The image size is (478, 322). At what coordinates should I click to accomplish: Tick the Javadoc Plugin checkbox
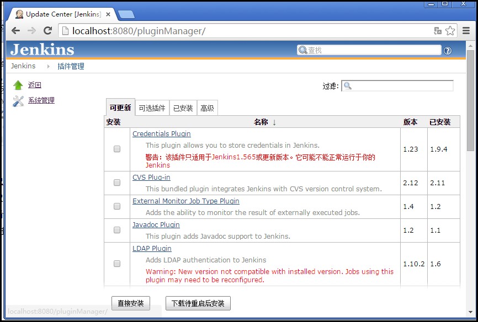coord(117,230)
